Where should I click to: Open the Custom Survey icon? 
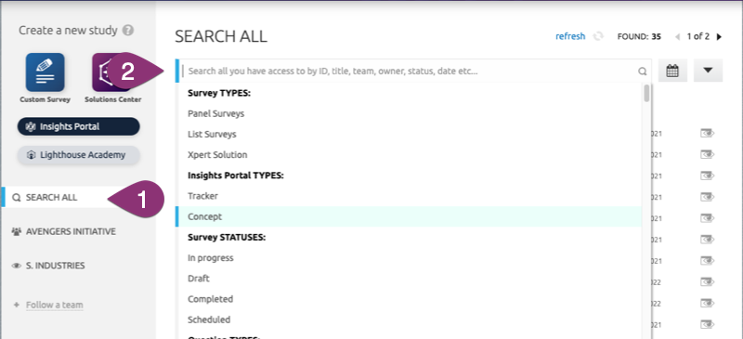[45, 72]
